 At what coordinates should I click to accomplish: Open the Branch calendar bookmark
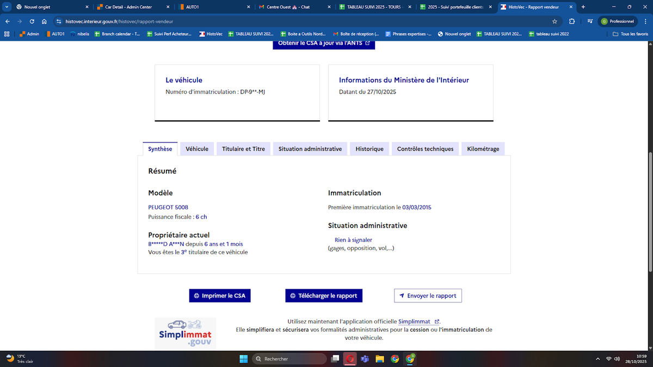click(x=116, y=34)
